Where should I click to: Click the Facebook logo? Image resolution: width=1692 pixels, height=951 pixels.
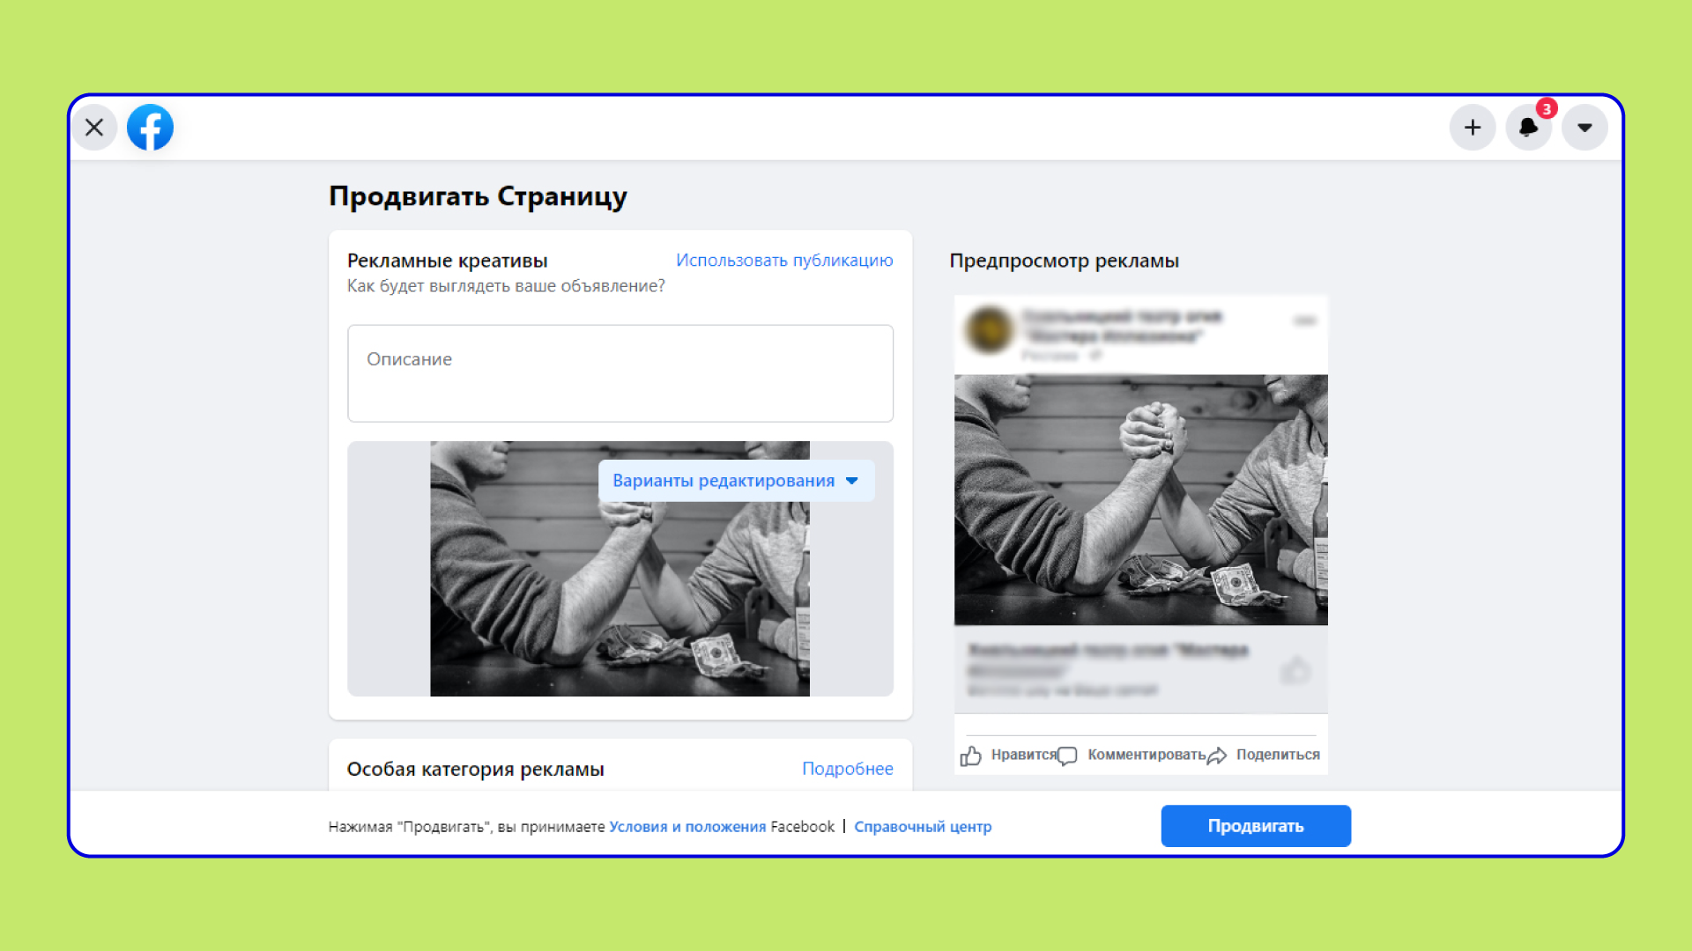[x=150, y=127]
